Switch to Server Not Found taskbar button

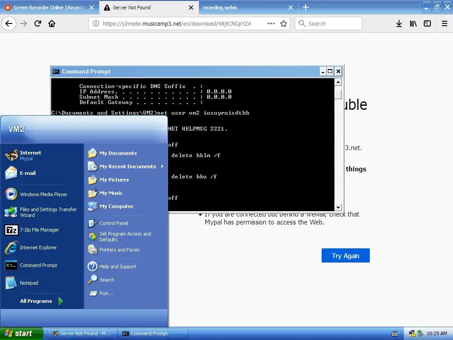point(82,333)
